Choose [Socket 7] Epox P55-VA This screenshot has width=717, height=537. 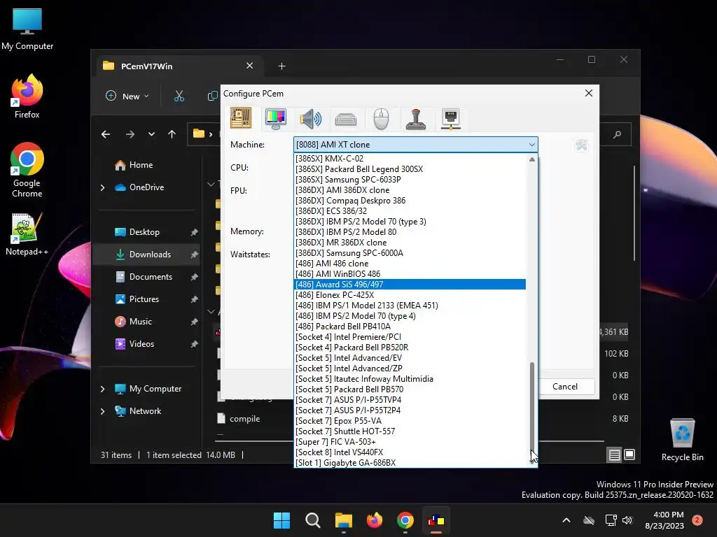tap(410, 421)
